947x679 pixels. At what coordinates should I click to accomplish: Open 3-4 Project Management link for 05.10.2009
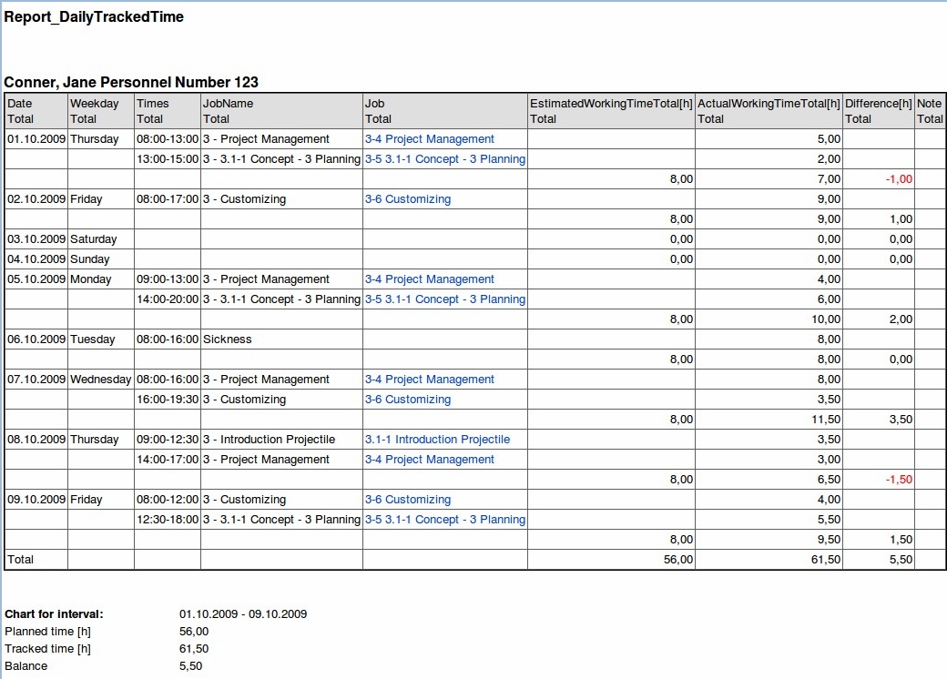point(429,279)
